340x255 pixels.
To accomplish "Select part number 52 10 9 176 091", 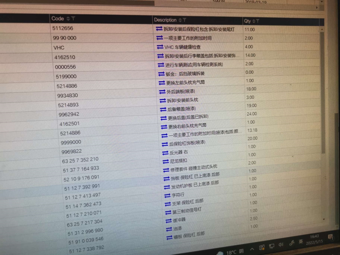I will 82,178.
